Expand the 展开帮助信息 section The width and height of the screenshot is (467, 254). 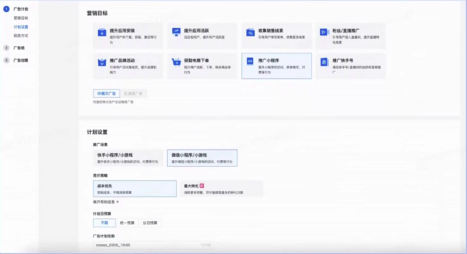click(105, 202)
